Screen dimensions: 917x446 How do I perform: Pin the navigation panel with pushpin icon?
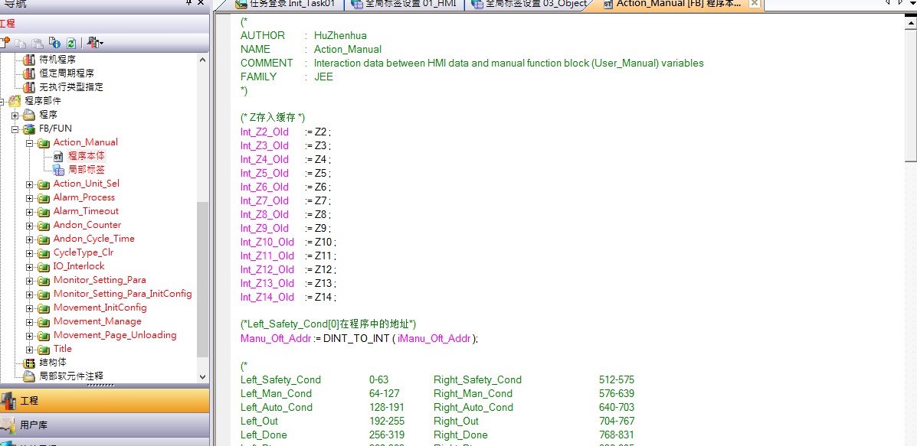tap(189, 4)
